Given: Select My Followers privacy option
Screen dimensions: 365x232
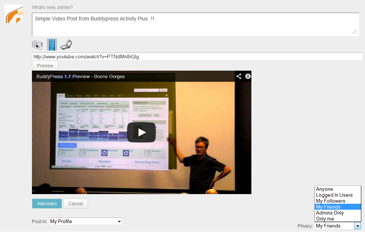Looking at the screenshot, I should (x=338, y=201).
